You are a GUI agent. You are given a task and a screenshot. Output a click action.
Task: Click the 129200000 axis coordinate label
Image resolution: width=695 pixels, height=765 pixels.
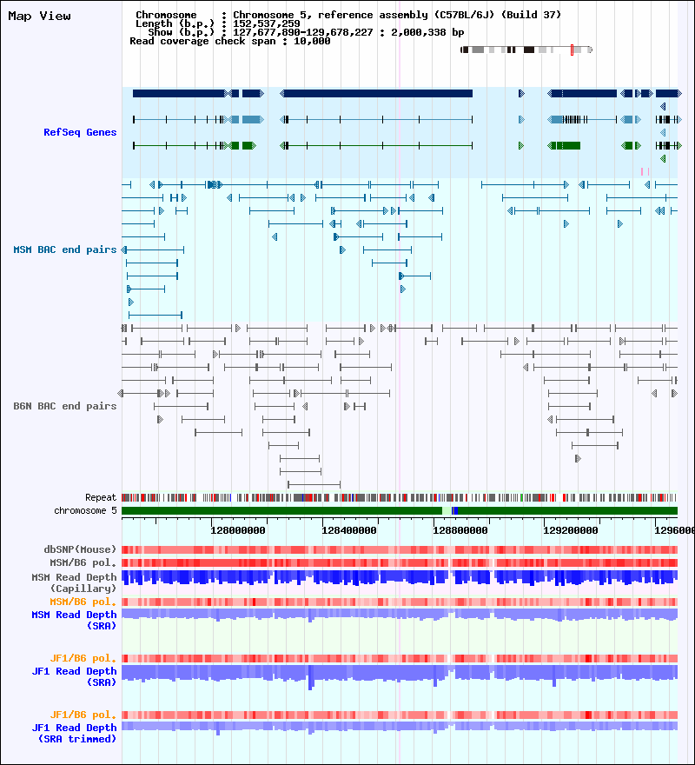click(571, 530)
